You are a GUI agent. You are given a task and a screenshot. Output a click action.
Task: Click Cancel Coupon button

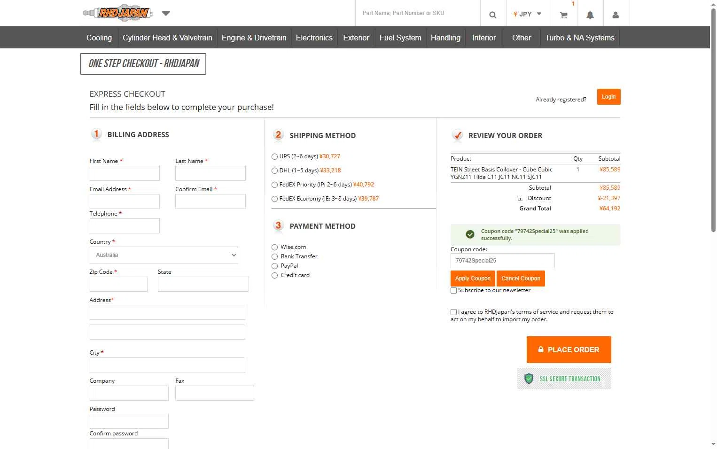[x=521, y=279]
